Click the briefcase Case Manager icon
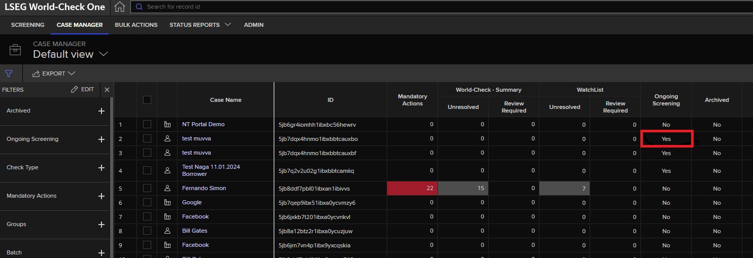 coord(15,50)
